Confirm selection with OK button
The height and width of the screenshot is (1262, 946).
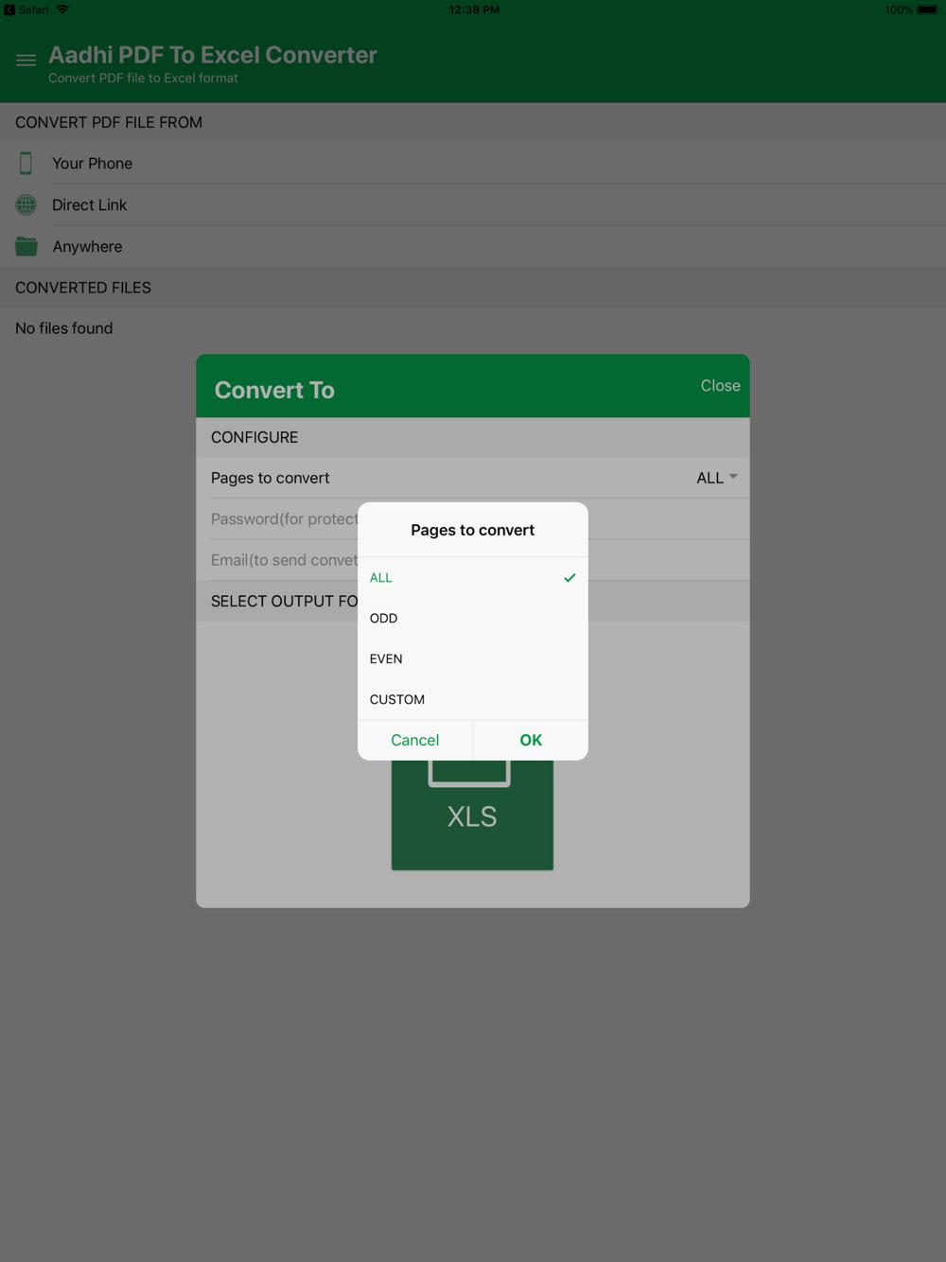tap(531, 740)
